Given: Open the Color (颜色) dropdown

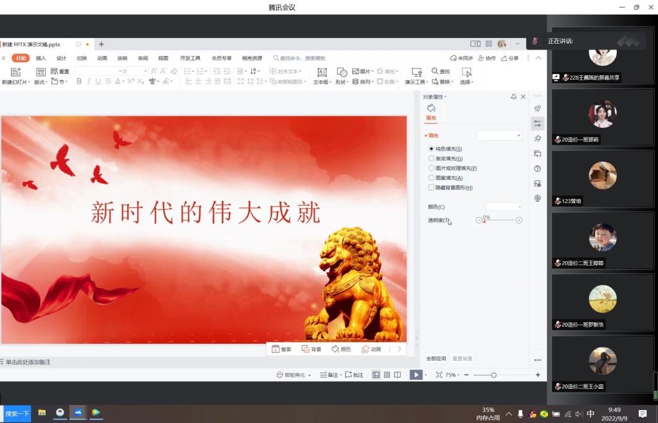Looking at the screenshot, I should 504,206.
